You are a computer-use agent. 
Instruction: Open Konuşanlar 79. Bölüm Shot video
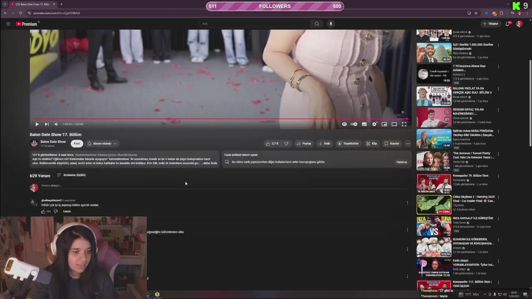[434, 183]
